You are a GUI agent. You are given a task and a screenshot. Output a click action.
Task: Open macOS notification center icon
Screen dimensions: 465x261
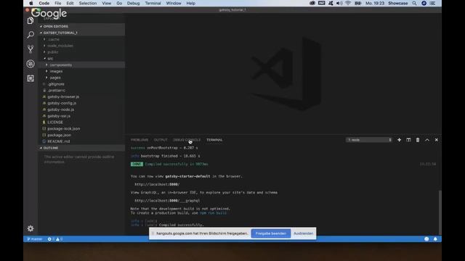pyautogui.click(x=433, y=3)
